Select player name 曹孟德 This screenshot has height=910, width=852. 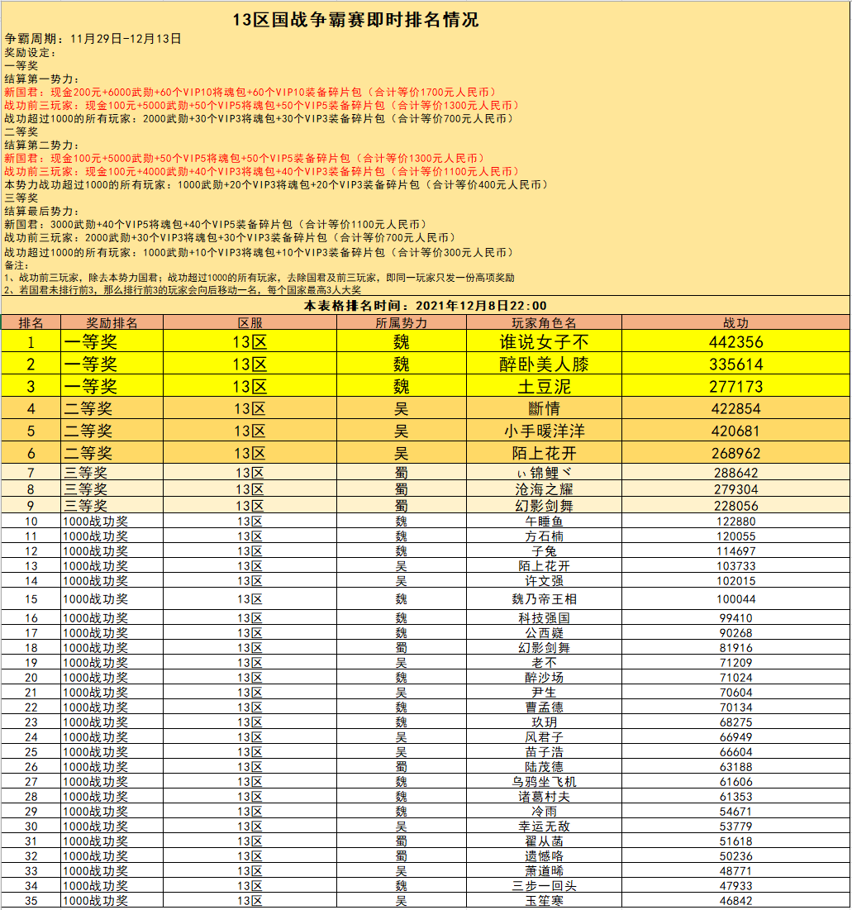(545, 707)
